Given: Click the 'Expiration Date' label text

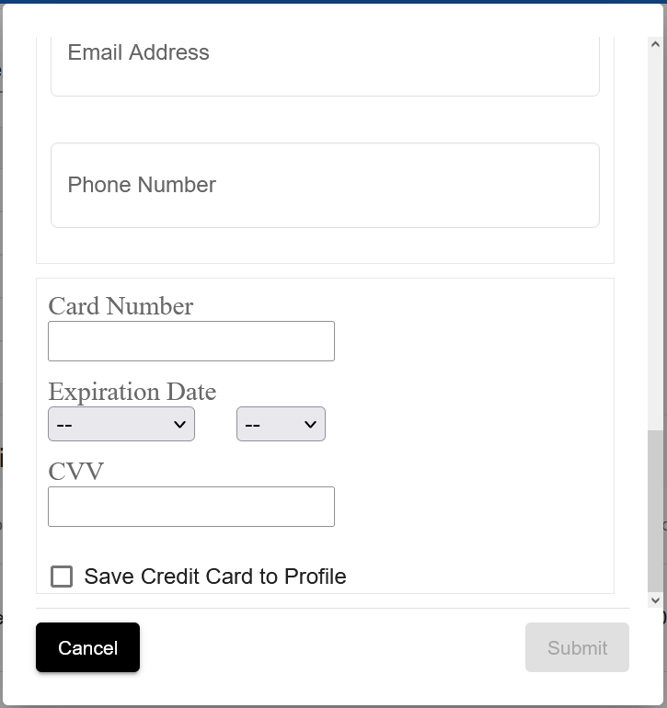Looking at the screenshot, I should pos(132,392).
